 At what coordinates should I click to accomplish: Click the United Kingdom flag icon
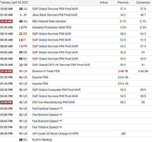[21, 65]
